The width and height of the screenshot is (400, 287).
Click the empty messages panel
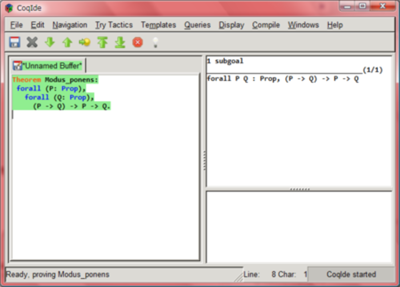click(x=299, y=227)
